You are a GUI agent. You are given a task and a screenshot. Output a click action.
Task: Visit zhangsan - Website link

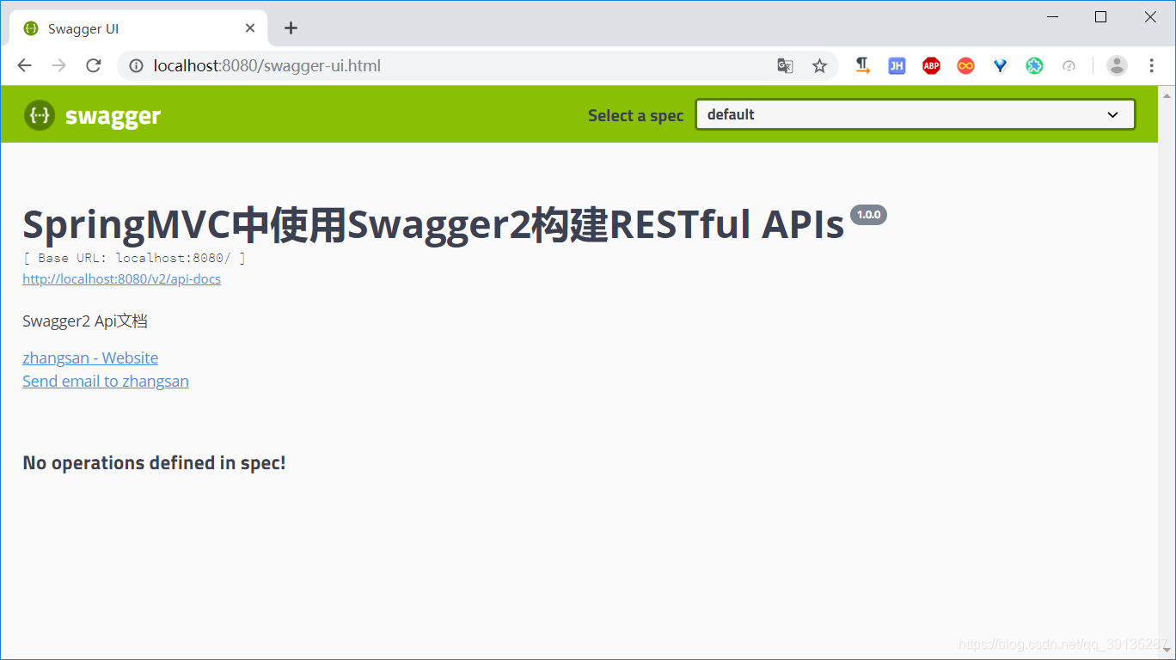(x=90, y=357)
